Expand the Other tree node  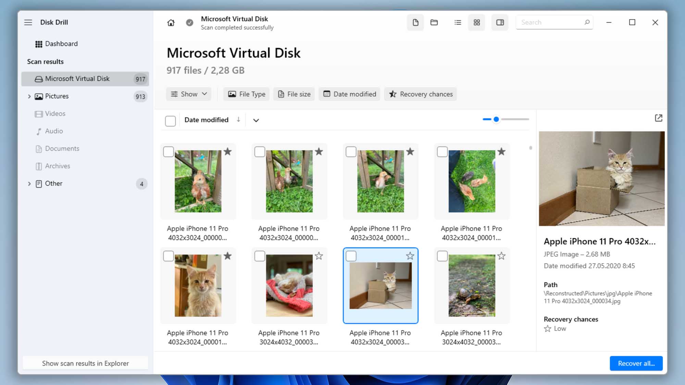click(29, 184)
